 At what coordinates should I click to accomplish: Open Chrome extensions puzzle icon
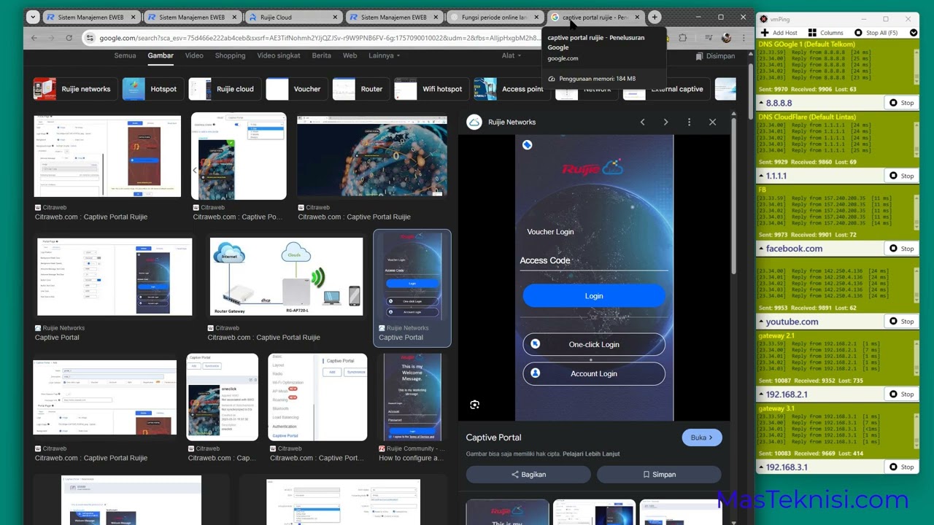tap(683, 38)
